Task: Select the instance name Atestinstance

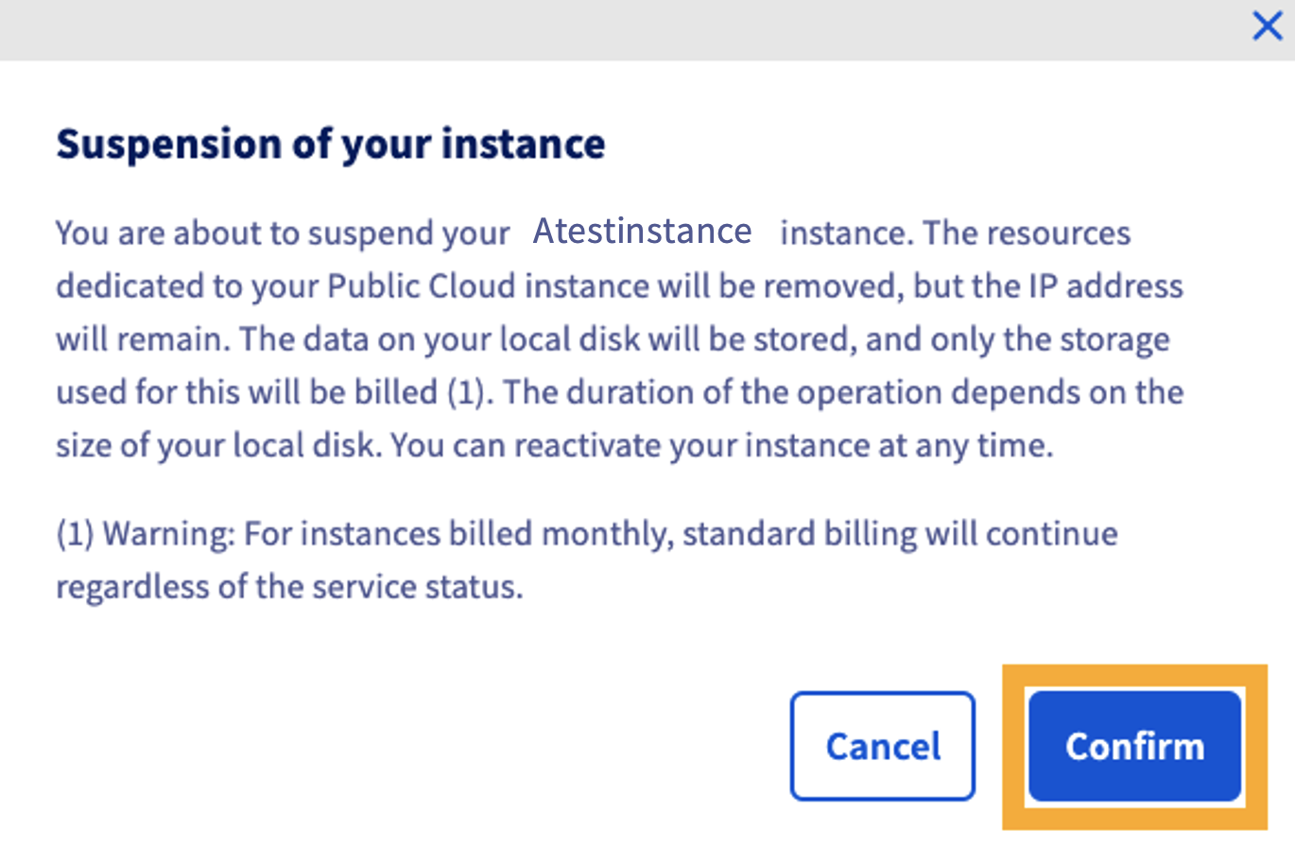Action: 642,231
